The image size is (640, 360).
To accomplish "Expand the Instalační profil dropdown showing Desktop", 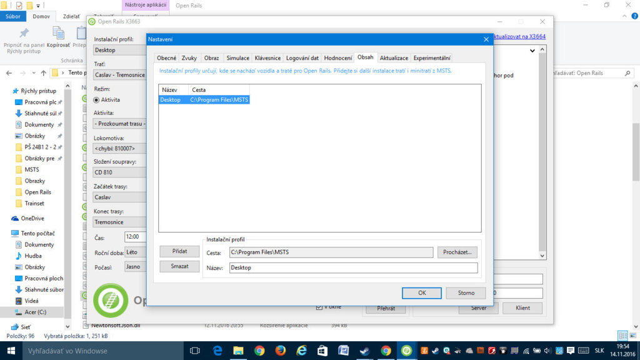I will click(119, 50).
